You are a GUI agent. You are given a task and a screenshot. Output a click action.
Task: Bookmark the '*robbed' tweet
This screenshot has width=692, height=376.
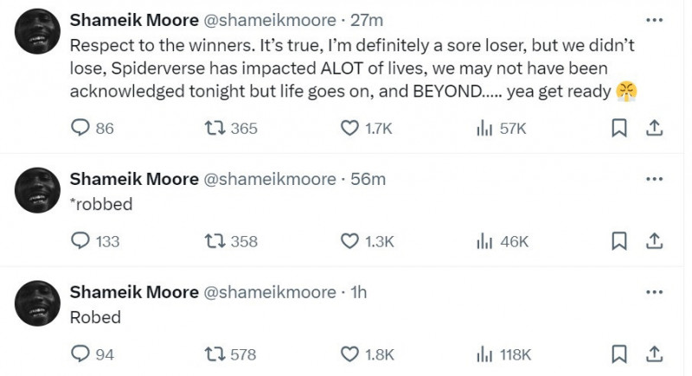(x=618, y=241)
